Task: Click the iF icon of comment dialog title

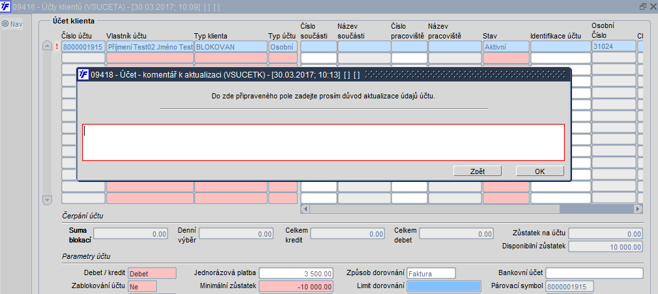Action: (x=84, y=75)
